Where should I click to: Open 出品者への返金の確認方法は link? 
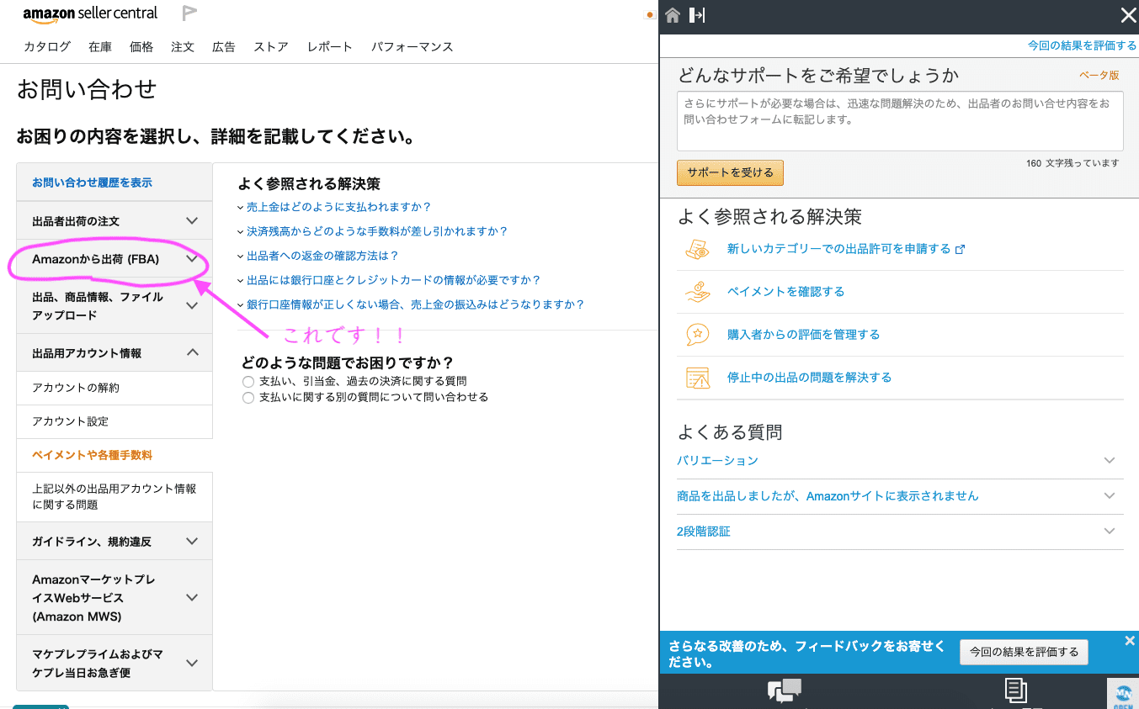pos(322,256)
